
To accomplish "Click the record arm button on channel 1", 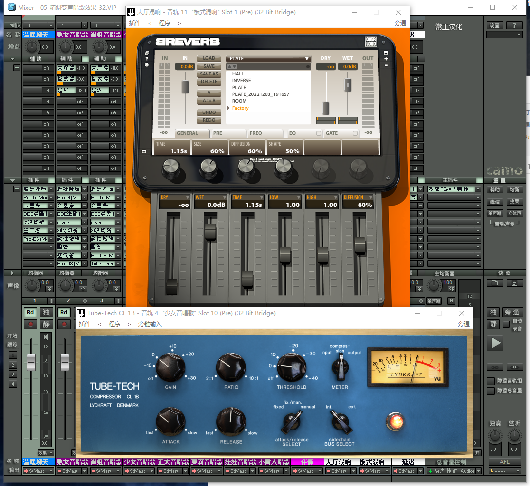I will tap(31, 324).
